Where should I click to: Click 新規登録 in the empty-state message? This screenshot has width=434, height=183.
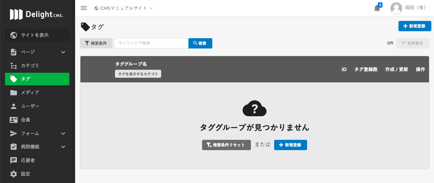(x=290, y=145)
